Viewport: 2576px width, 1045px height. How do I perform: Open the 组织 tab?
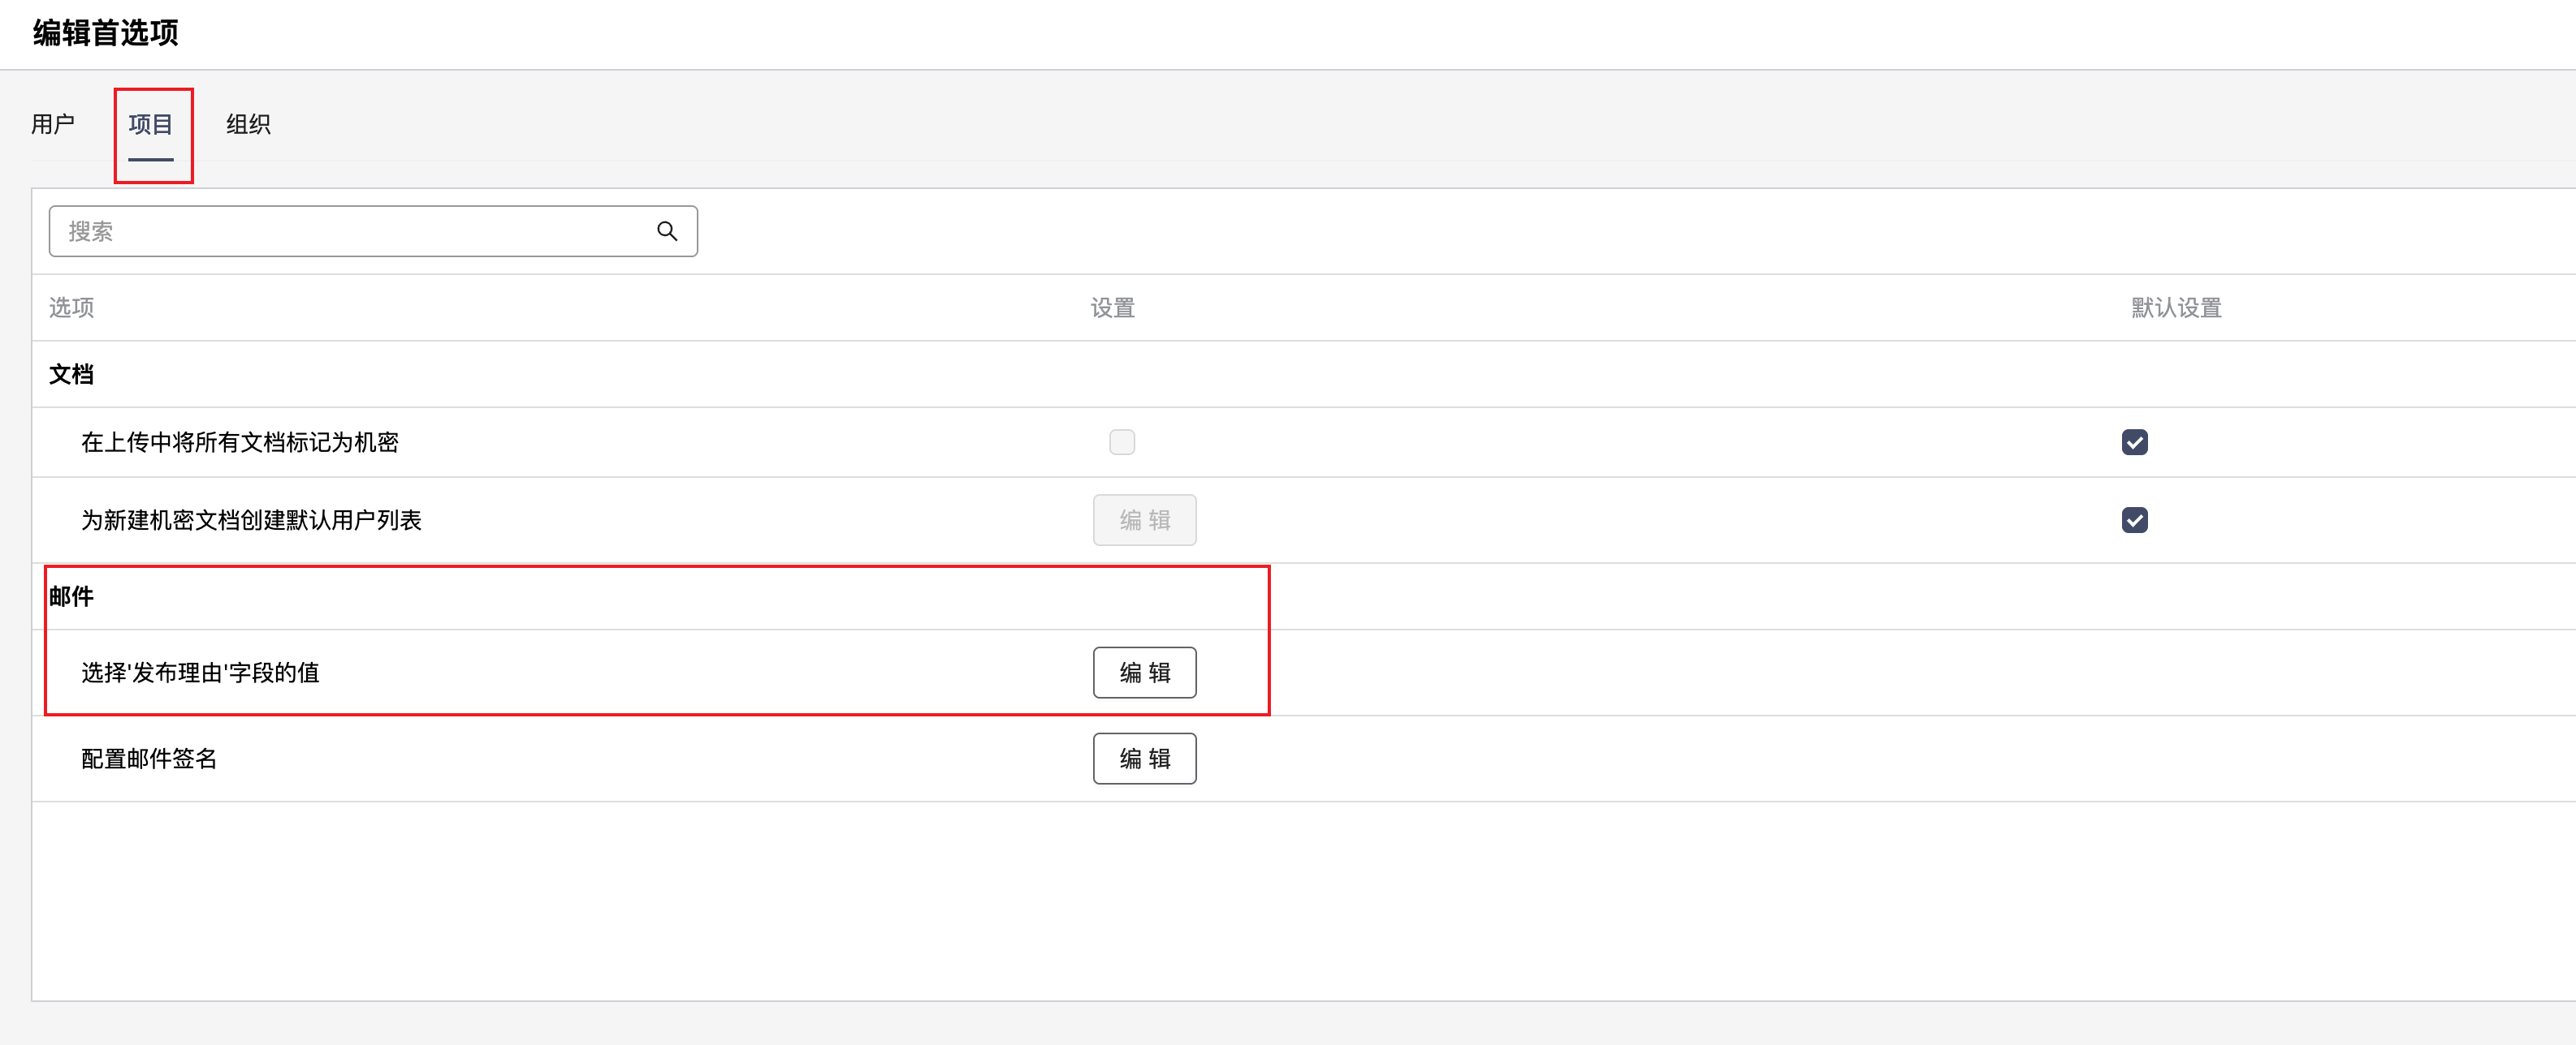pyautogui.click(x=248, y=124)
